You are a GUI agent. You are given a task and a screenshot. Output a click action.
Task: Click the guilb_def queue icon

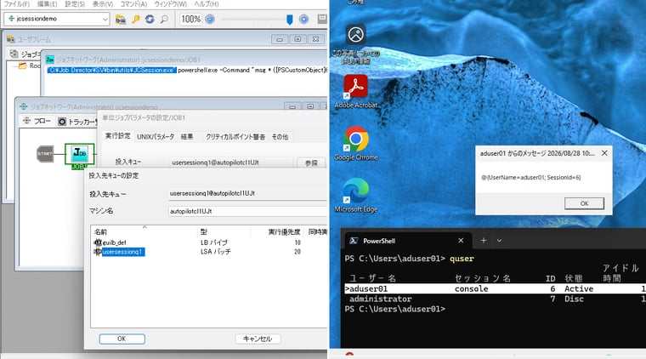(x=98, y=242)
